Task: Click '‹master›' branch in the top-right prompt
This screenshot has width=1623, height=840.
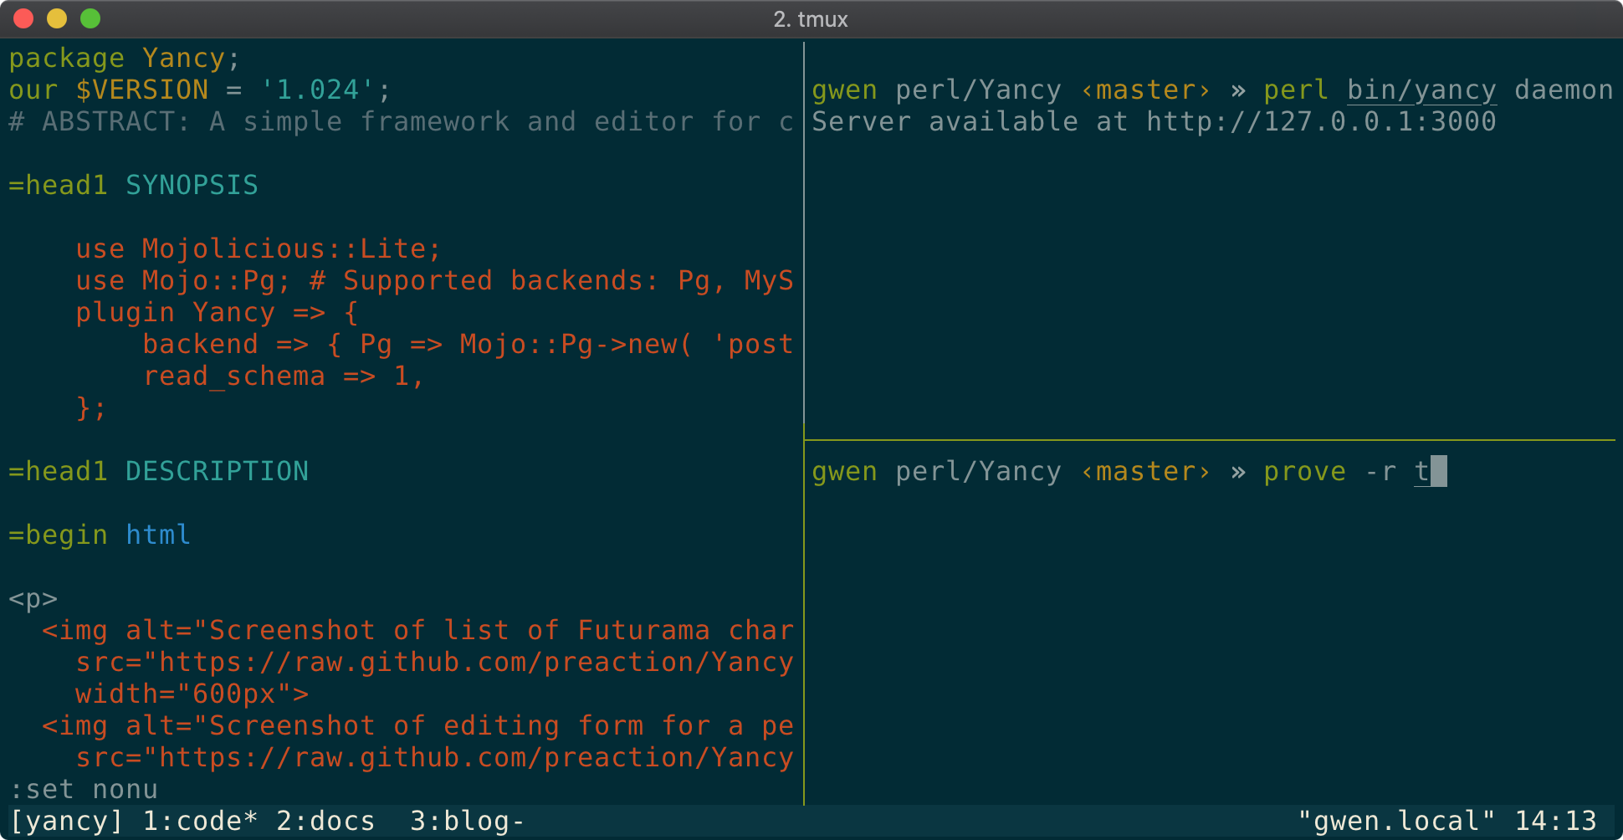Action: pyautogui.click(x=1145, y=90)
